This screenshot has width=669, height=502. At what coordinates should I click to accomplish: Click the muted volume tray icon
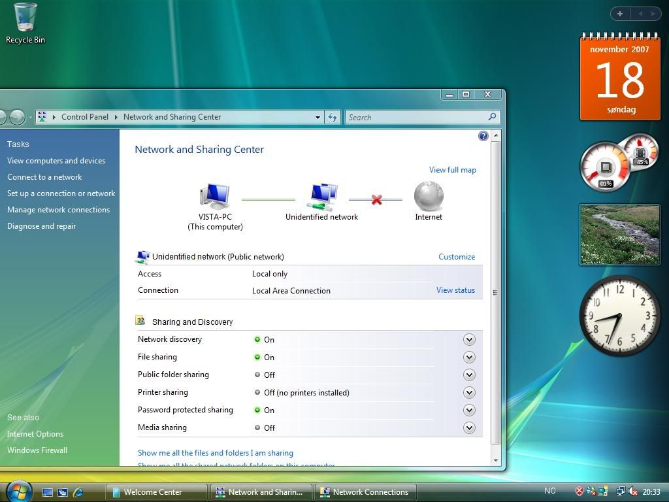point(632,492)
